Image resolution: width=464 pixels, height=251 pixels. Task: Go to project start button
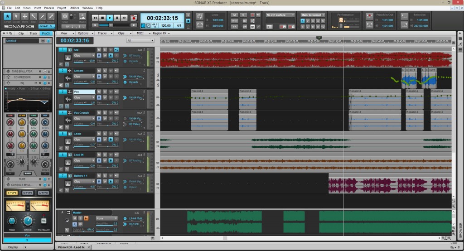tap(95, 25)
